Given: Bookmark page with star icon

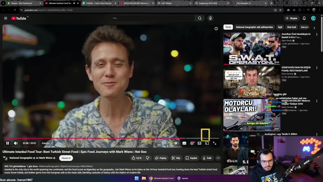Looking at the screenshot, I should [280, 10].
